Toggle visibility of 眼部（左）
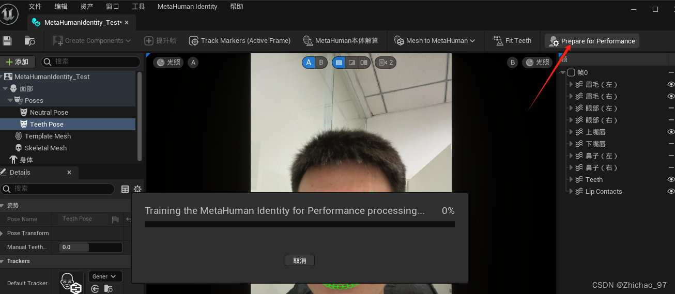The height and width of the screenshot is (294, 675). 671,108
